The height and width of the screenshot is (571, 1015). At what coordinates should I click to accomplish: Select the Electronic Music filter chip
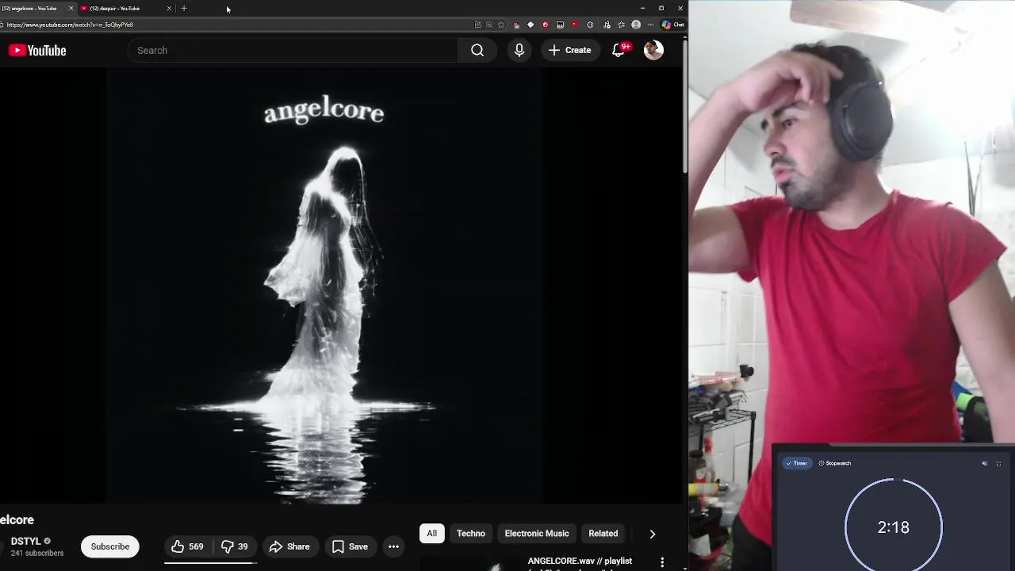[x=537, y=534]
